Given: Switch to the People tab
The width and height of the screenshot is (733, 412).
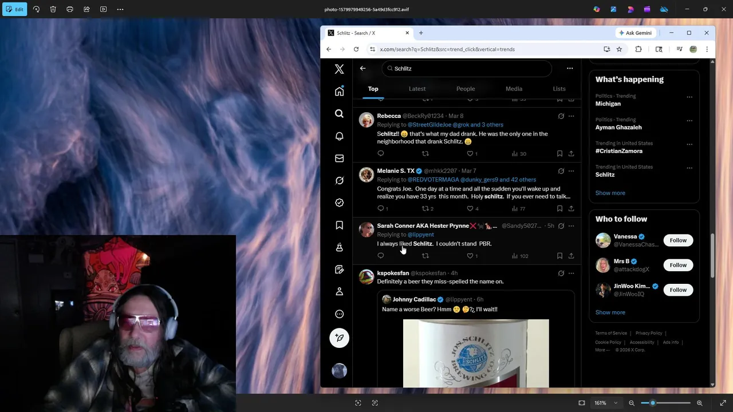Looking at the screenshot, I should tap(466, 89).
